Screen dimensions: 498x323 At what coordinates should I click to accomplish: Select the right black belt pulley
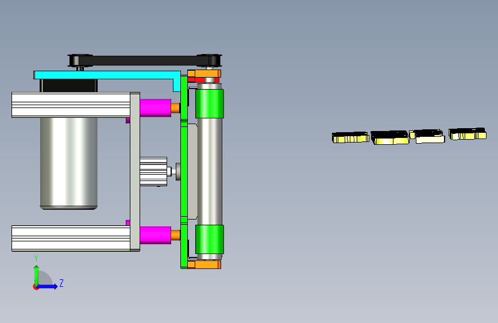[209, 60]
